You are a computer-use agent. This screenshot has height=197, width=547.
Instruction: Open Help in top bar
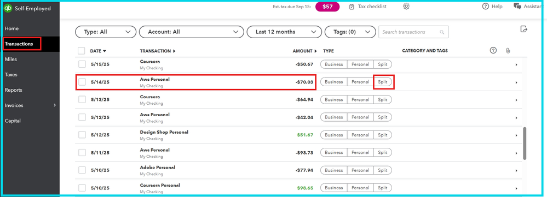pyautogui.click(x=492, y=6)
